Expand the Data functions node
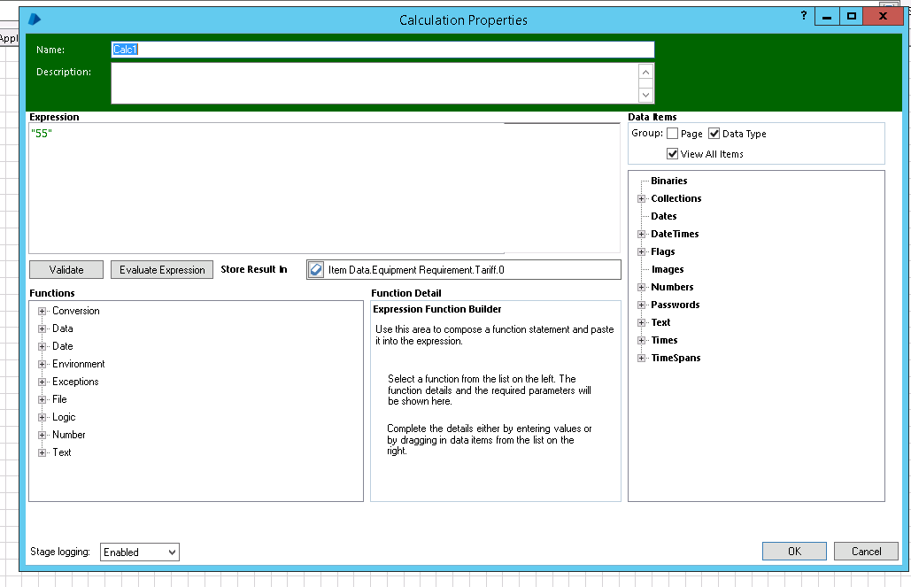 click(x=42, y=329)
